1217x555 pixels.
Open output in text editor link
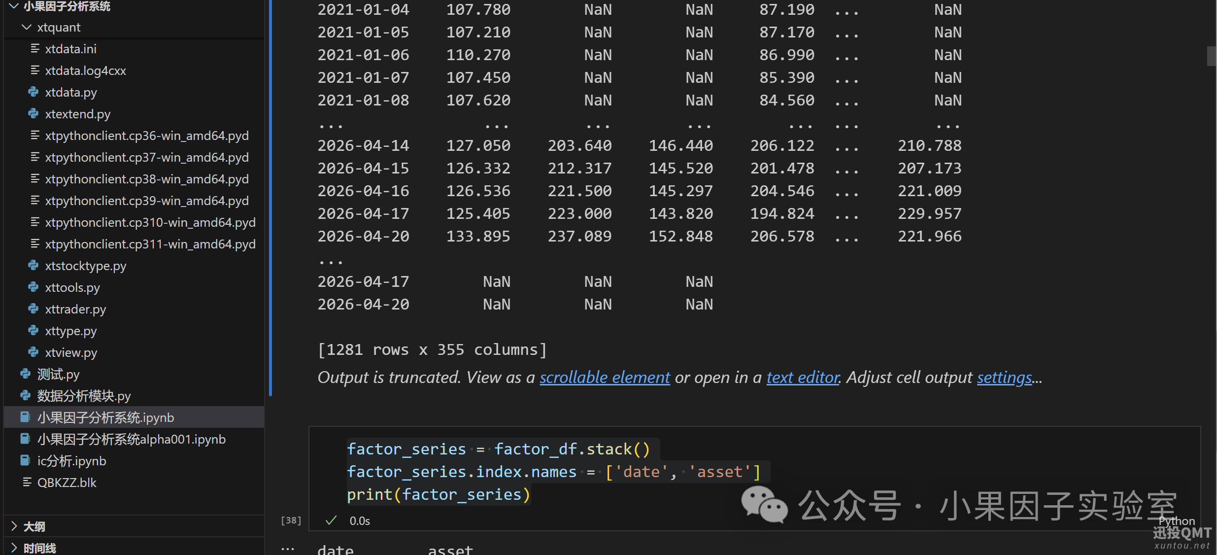pos(803,378)
